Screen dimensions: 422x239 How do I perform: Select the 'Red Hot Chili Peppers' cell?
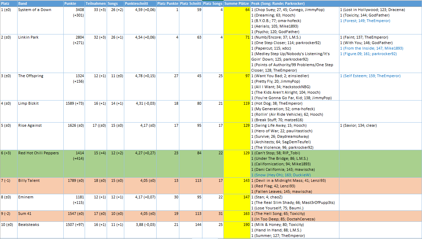40,164
